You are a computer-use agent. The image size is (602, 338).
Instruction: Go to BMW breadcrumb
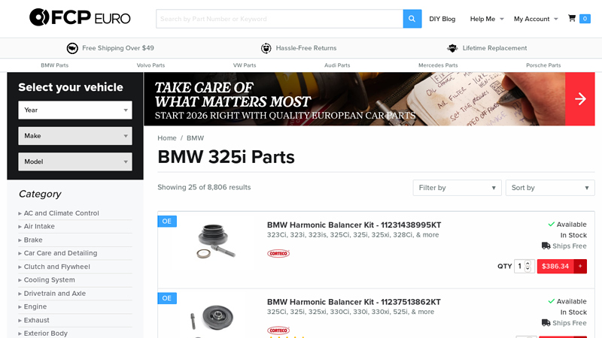coord(195,138)
